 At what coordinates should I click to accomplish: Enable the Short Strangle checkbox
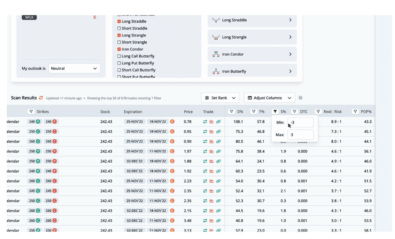tap(119, 42)
